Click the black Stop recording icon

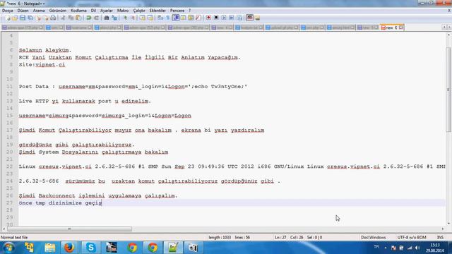pyautogui.click(x=216, y=18)
